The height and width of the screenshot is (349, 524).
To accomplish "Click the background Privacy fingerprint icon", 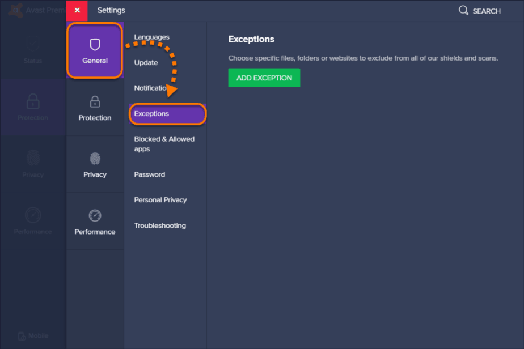I will tap(33, 158).
